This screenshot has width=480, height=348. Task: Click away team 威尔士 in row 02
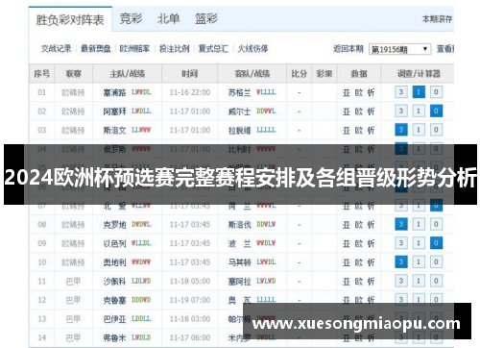click(x=239, y=112)
